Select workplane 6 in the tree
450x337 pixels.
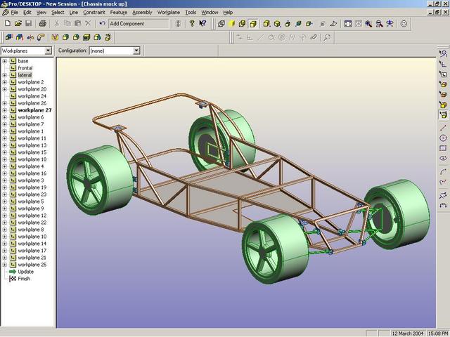click(31, 117)
